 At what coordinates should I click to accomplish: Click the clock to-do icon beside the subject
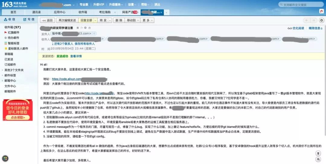(x=85, y=28)
